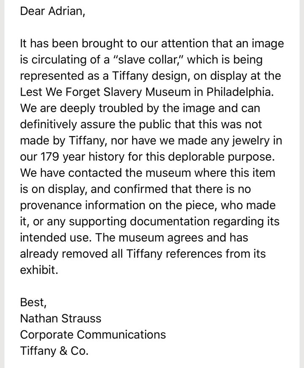Click the word "provenance" in the paragraph
This screenshot has height=368, width=304.
(51, 206)
